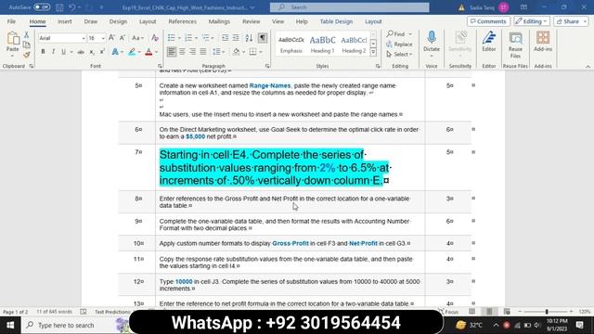Toggle Italic formatting
Screen dimensions: 594x334
click(x=53, y=52)
